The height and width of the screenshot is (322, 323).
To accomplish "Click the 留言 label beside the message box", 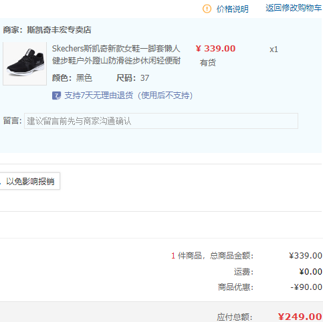I will point(13,121).
